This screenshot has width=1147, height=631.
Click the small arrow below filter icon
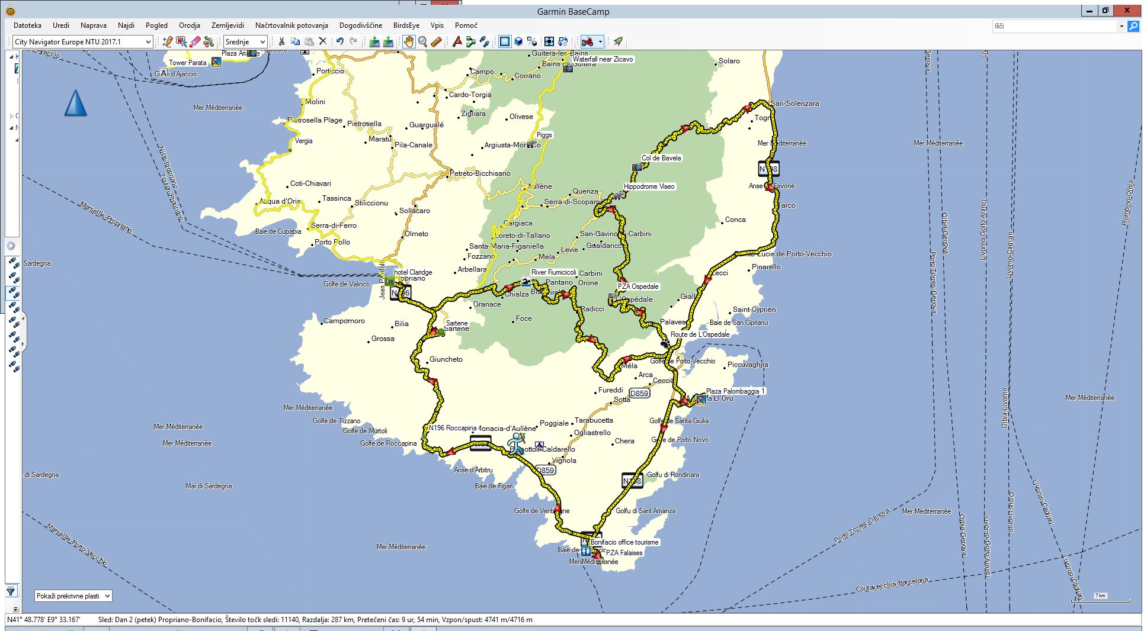(15, 609)
